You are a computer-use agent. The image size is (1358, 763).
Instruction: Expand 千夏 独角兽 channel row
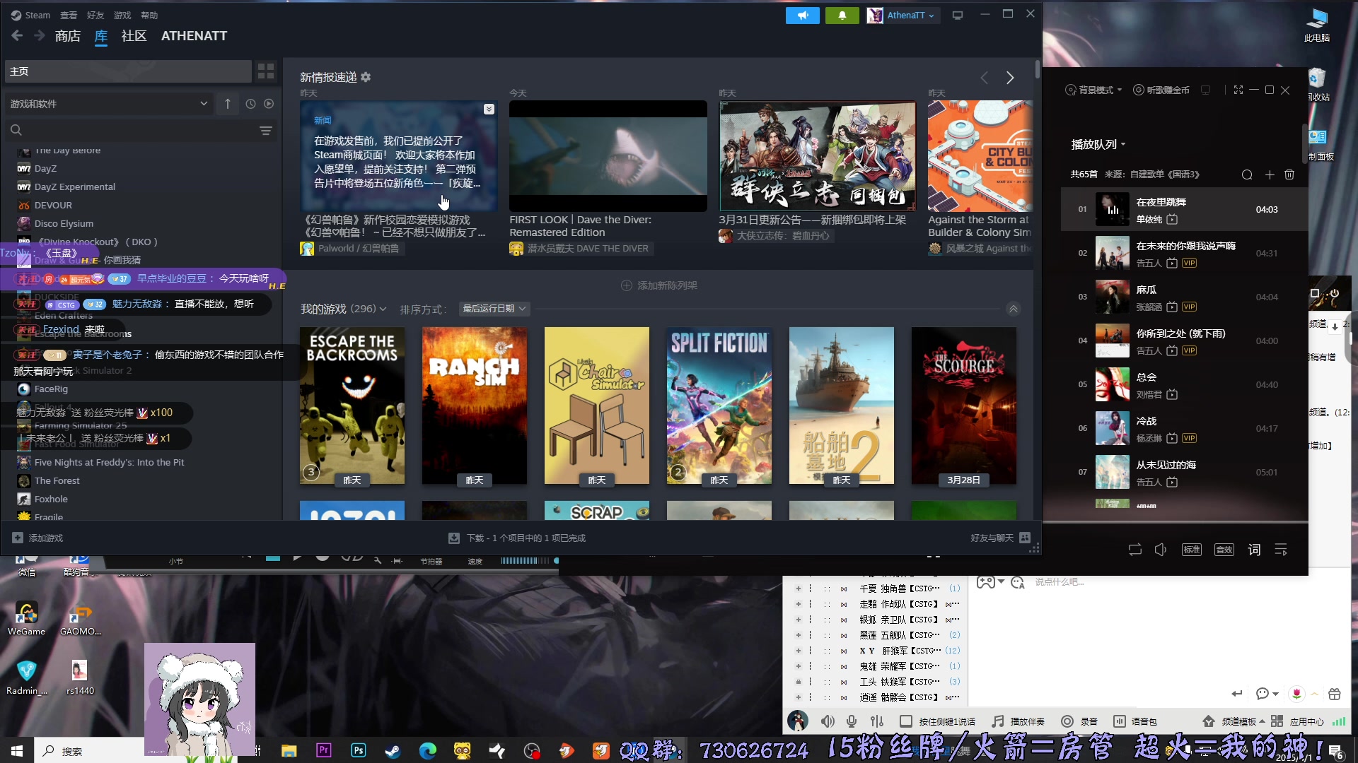(x=798, y=588)
